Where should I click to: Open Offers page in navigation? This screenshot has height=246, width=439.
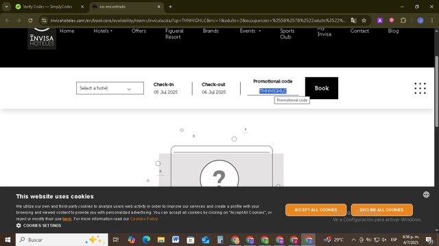pos(139,31)
